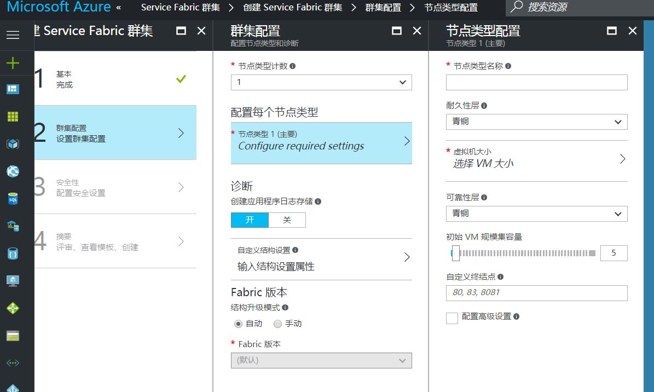
Task: Open SQL databases icon in sidebar
Action: pos(13,199)
